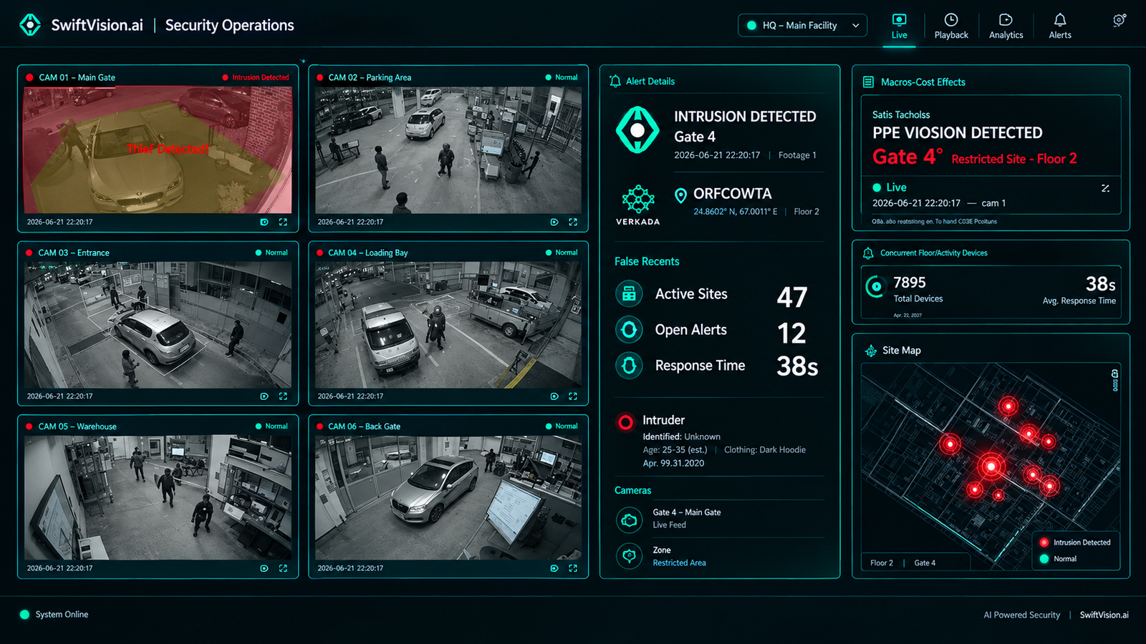The image size is (1146, 644).
Task: Open the CAM 04 Loading Bay video feed
Action: pyautogui.click(x=448, y=325)
